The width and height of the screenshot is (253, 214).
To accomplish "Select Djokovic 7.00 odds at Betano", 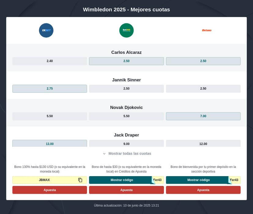I will click(x=203, y=116).
